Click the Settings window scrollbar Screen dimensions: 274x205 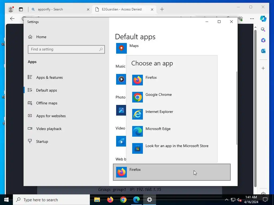pos(237,108)
